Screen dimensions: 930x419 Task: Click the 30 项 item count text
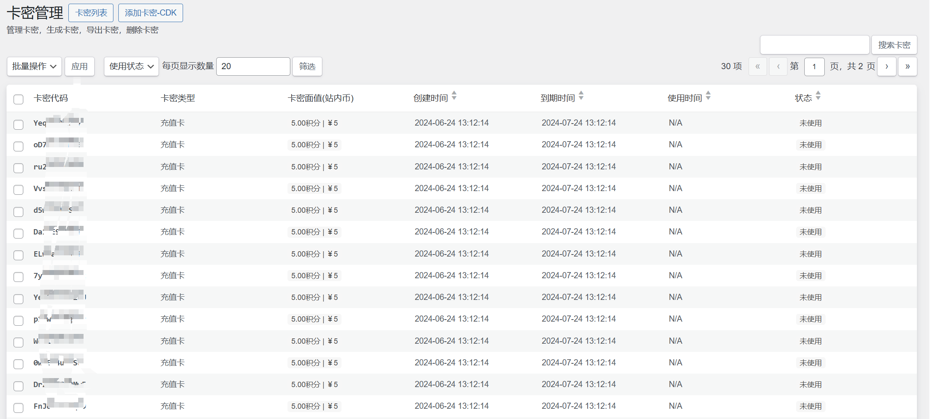tap(731, 66)
